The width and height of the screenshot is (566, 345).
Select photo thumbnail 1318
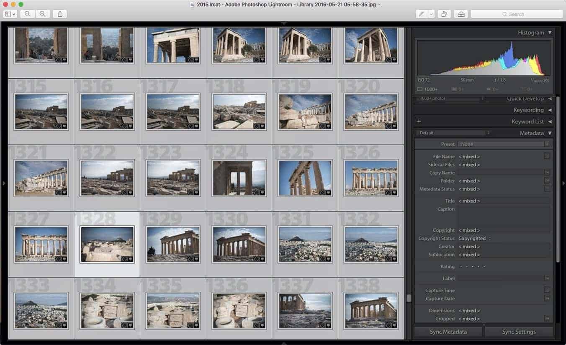239,111
